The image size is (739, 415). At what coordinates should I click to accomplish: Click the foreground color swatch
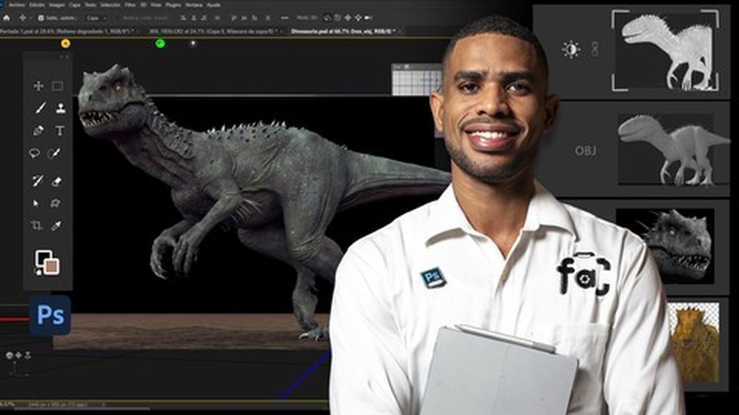pyautogui.click(x=43, y=259)
